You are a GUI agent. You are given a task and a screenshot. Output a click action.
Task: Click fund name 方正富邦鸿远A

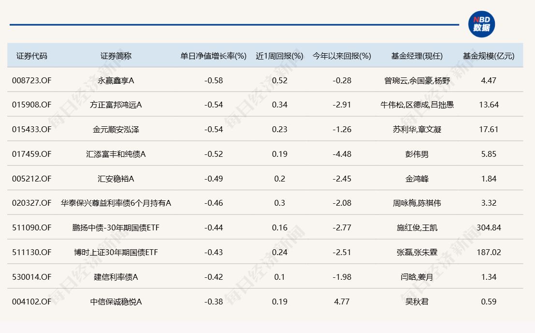(116, 105)
